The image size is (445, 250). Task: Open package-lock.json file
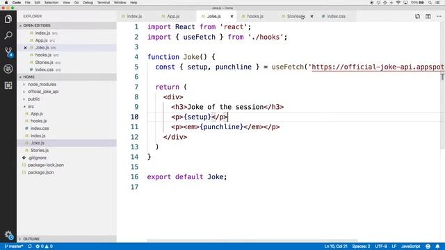pos(45,165)
